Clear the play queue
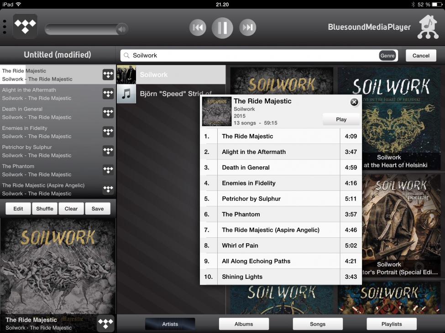Screen dimensions: 445x333 point(71,209)
